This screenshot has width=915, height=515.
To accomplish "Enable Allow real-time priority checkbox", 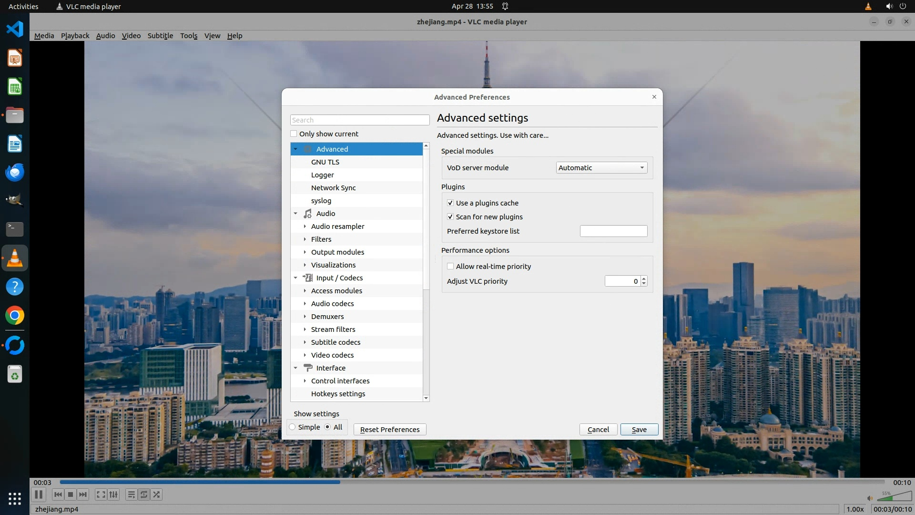I will click(450, 267).
